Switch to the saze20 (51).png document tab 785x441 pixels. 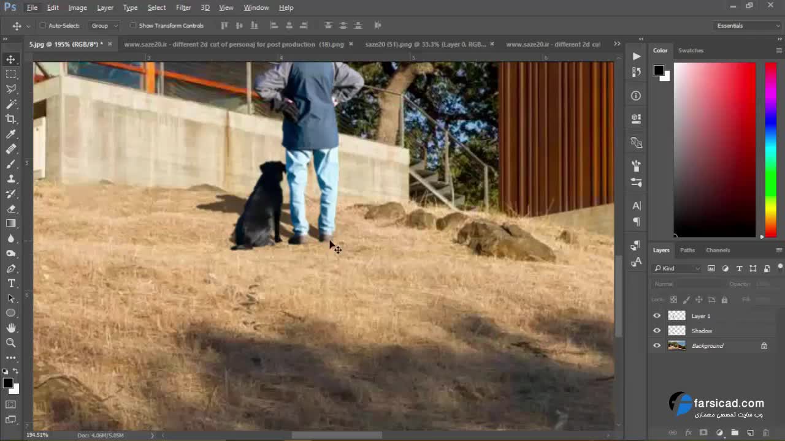pos(425,44)
